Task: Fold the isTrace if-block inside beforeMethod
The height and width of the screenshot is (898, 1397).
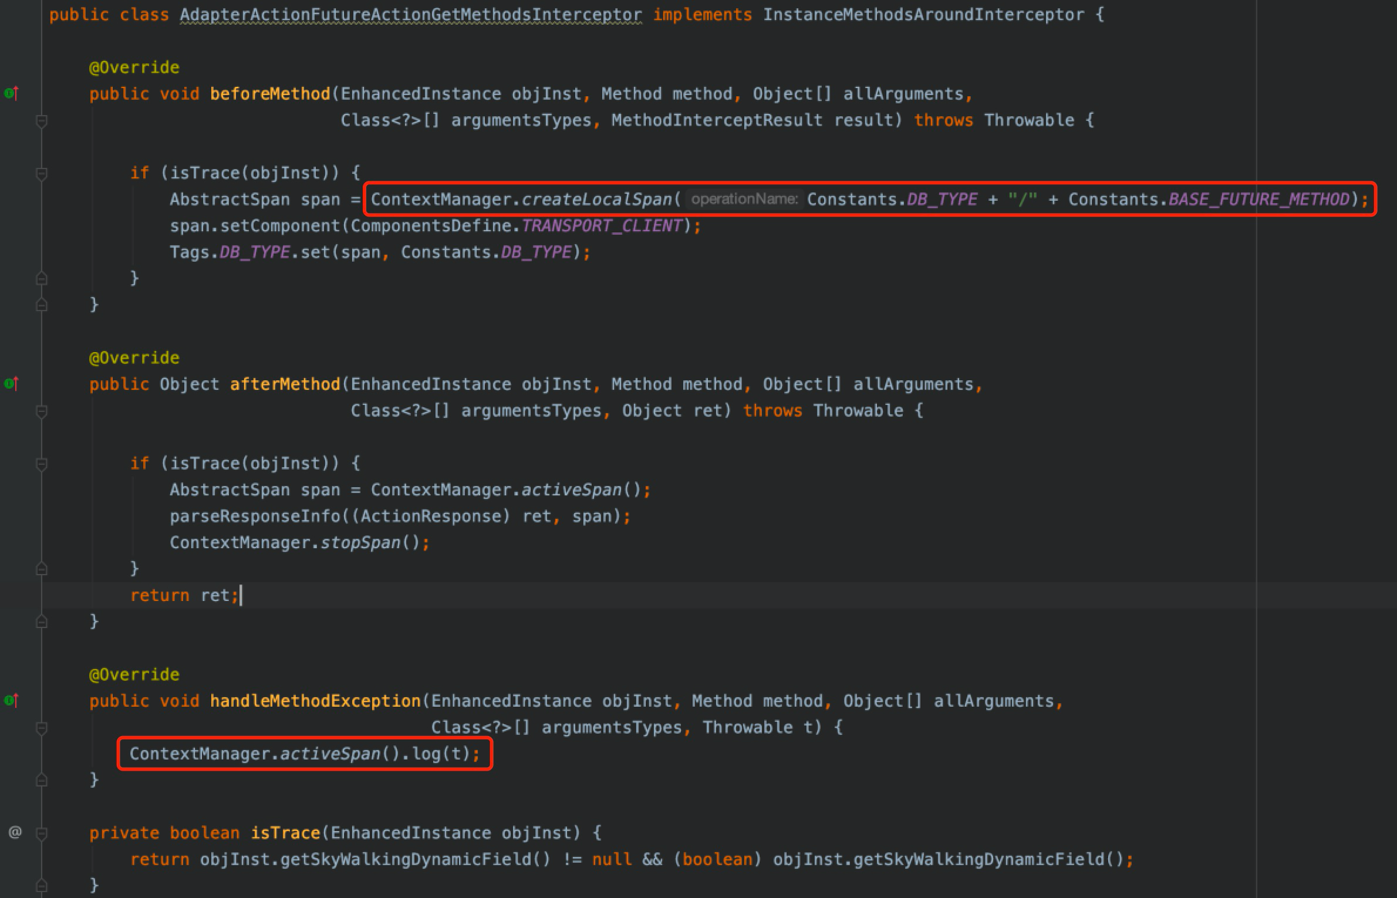Action: click(x=42, y=173)
